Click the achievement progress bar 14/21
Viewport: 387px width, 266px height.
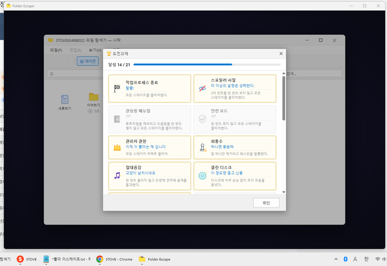click(207, 65)
